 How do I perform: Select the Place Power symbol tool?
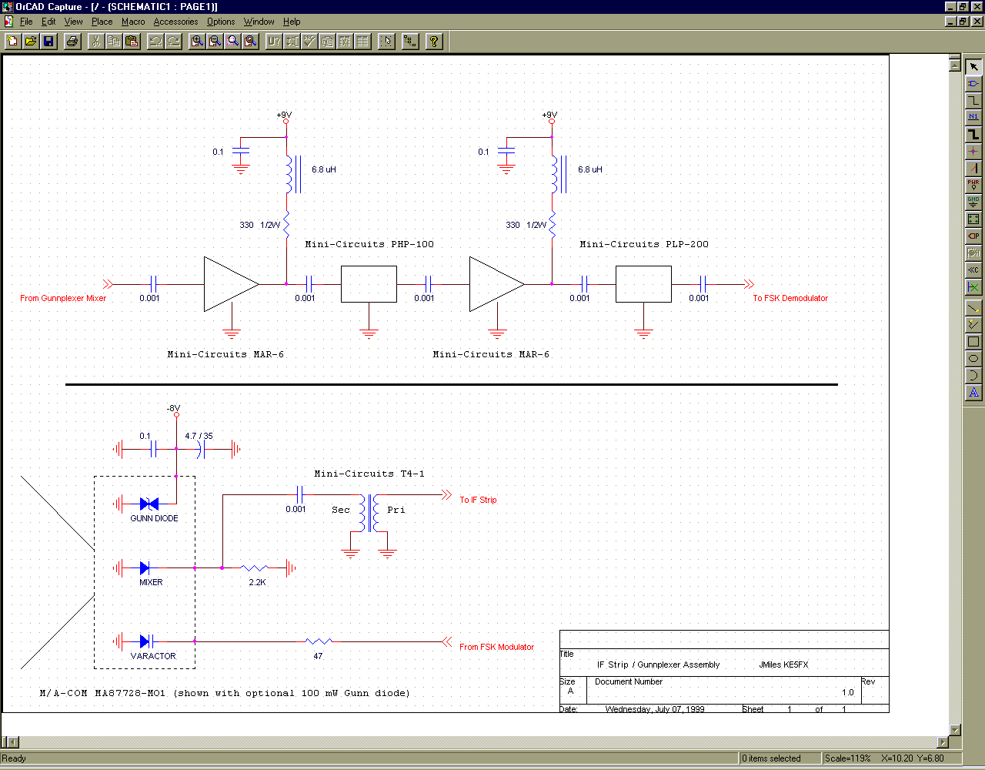point(973,185)
